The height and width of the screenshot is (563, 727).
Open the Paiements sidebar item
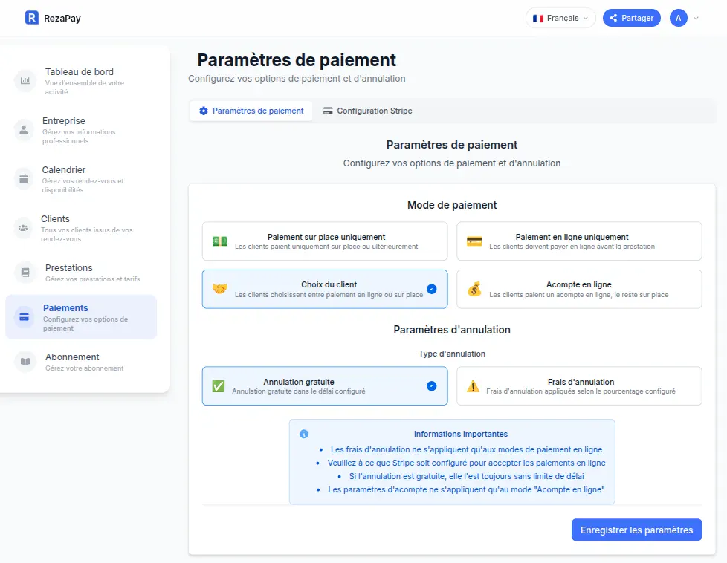(x=81, y=317)
